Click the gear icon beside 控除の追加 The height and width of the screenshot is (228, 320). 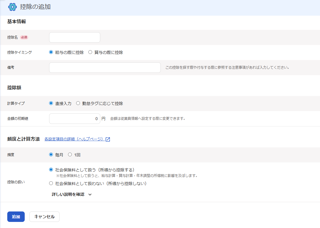pyautogui.click(x=12, y=7)
